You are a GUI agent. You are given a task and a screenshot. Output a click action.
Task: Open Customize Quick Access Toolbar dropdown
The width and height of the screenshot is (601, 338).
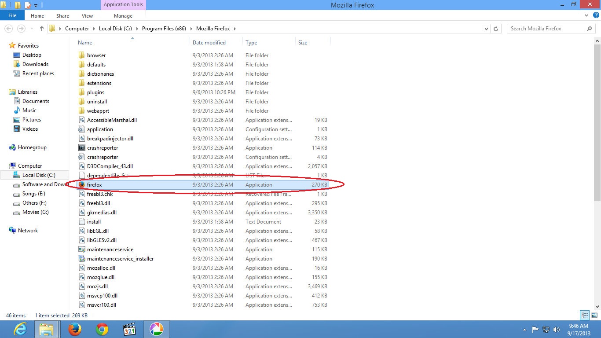pos(36,5)
